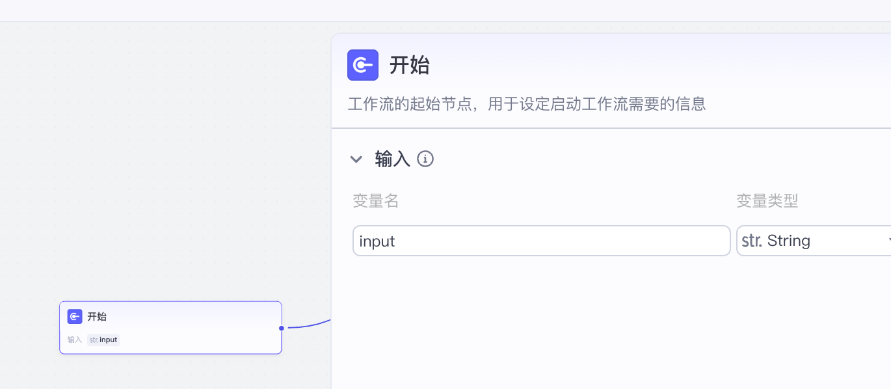Click the Start node icon in panel header

pos(362,65)
